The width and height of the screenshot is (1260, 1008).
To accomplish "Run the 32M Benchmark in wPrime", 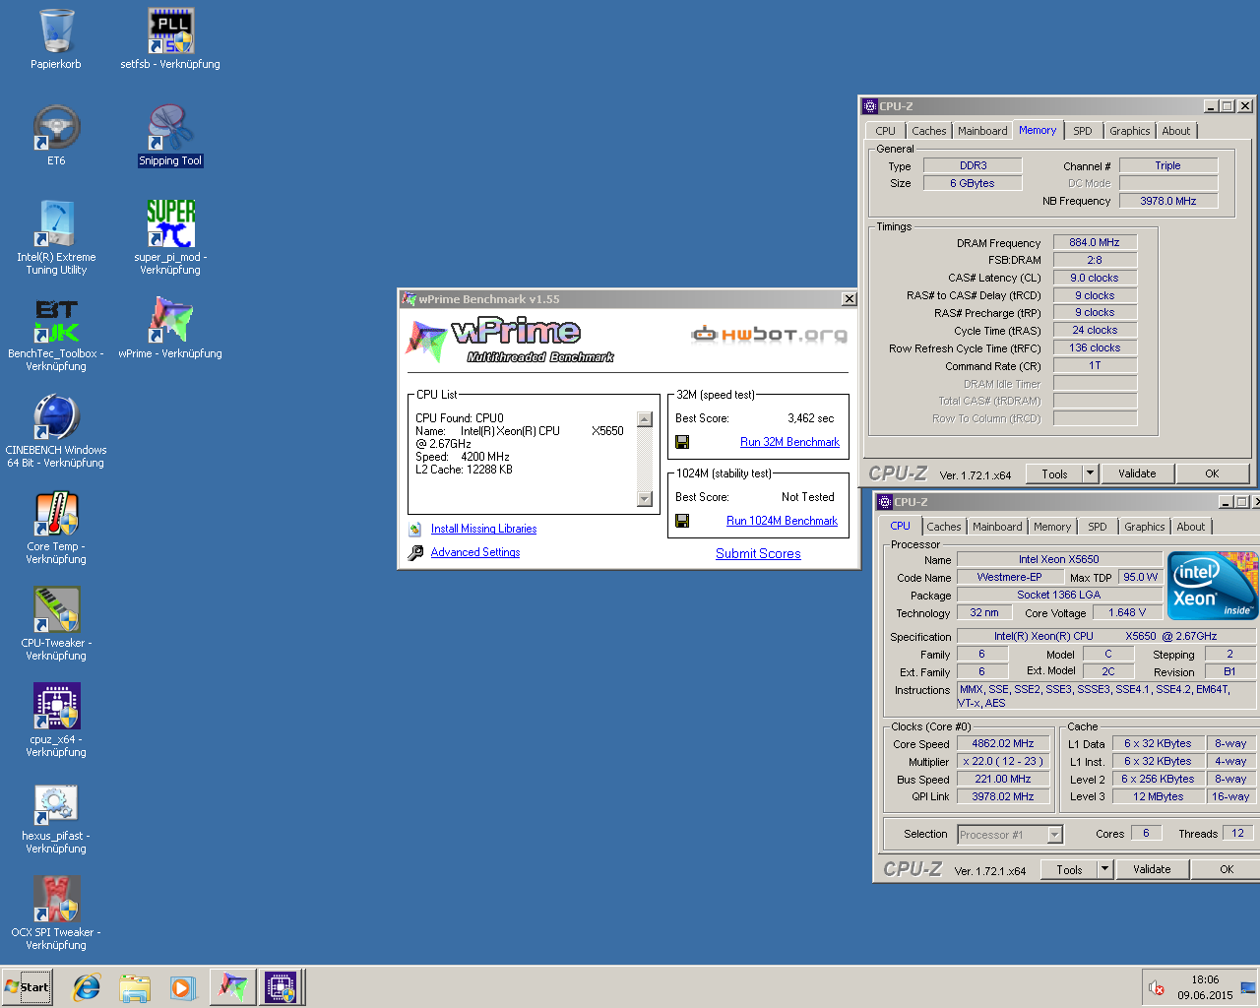I will [x=789, y=442].
